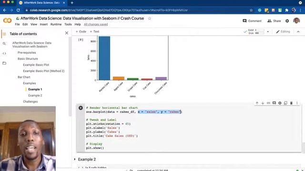Click the All changes saved link
This screenshot has height=171, width=305.
click(96, 24)
